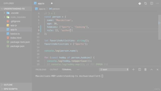Switch to the OUTPUT tab
Viewport: 161px width, 91px height.
(x=54, y=70)
